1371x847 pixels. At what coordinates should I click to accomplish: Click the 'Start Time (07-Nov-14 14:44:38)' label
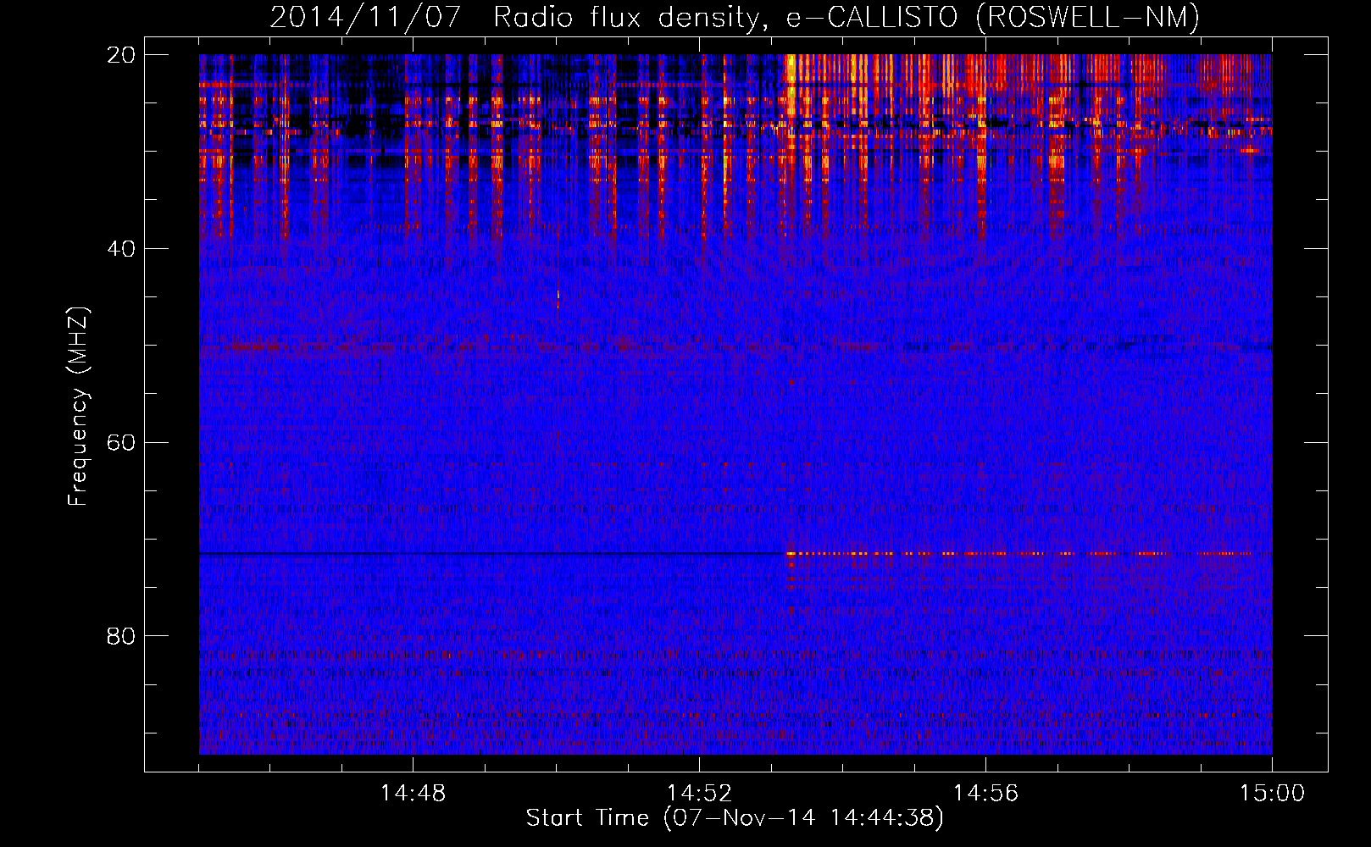[x=735, y=818]
